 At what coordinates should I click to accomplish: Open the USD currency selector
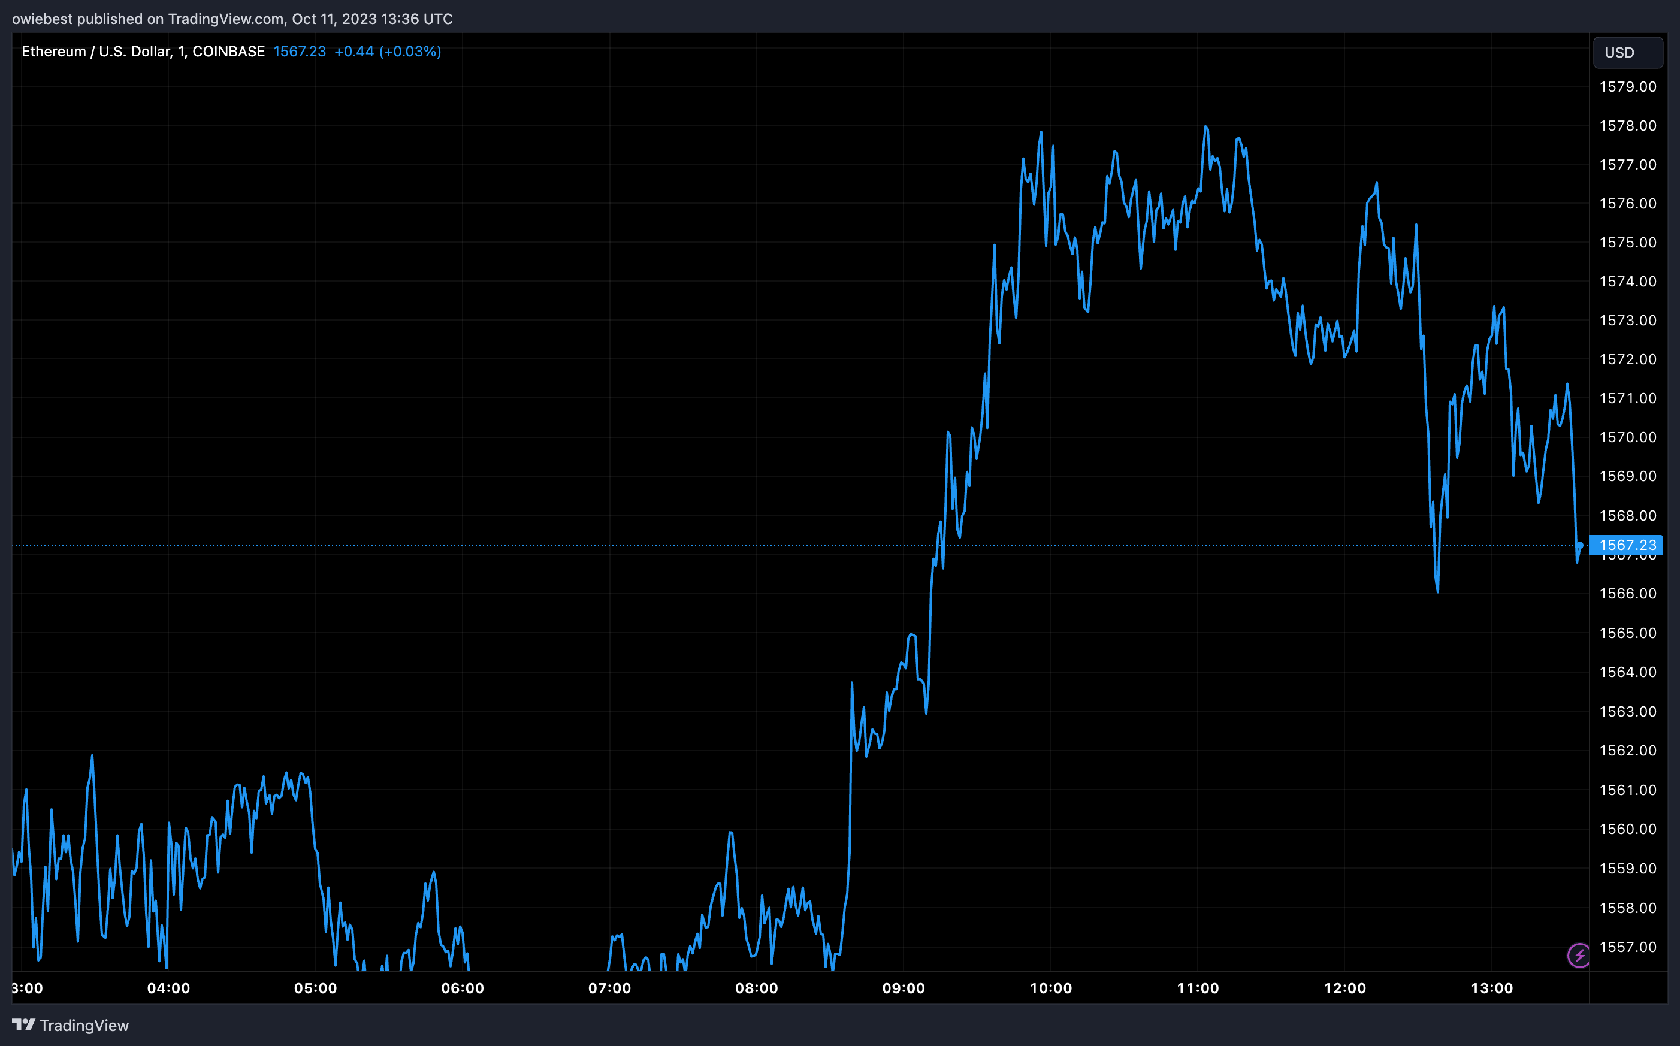[1628, 53]
